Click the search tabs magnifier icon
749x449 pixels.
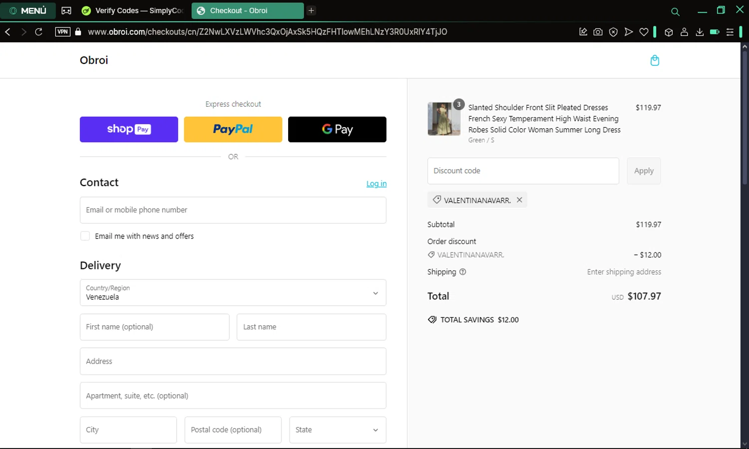[675, 11]
